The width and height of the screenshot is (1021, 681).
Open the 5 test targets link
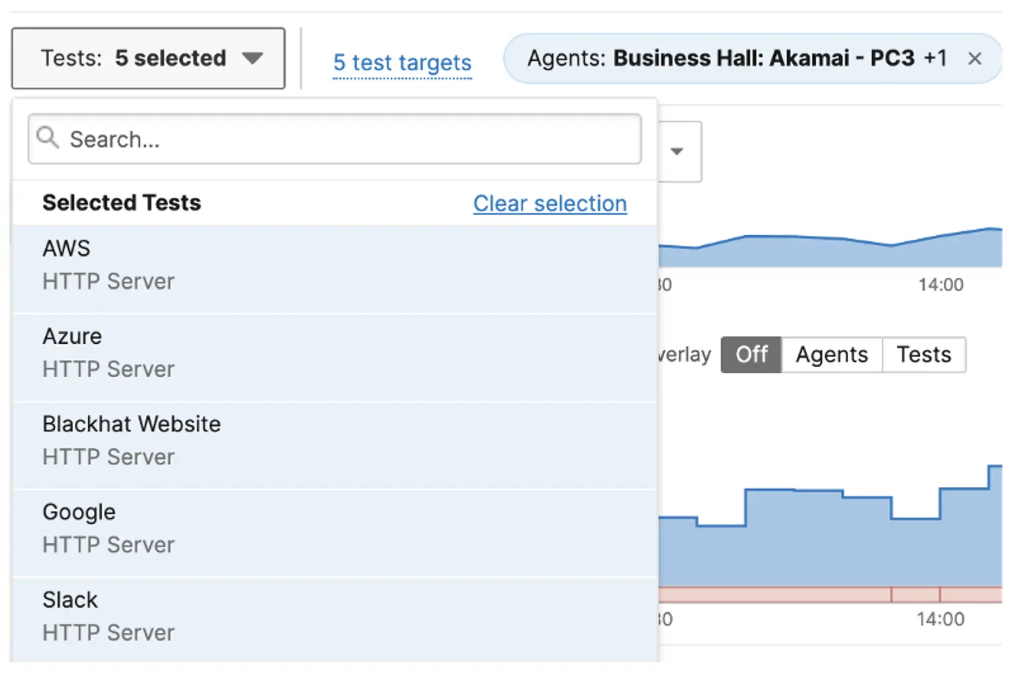[x=402, y=63]
